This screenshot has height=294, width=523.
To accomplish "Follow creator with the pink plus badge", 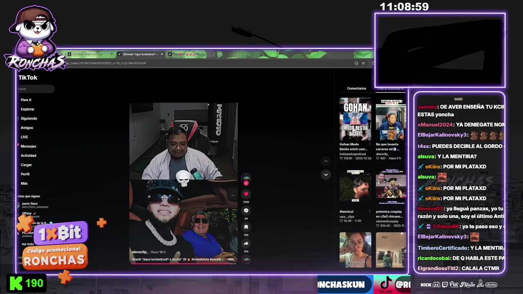I will click(x=246, y=183).
